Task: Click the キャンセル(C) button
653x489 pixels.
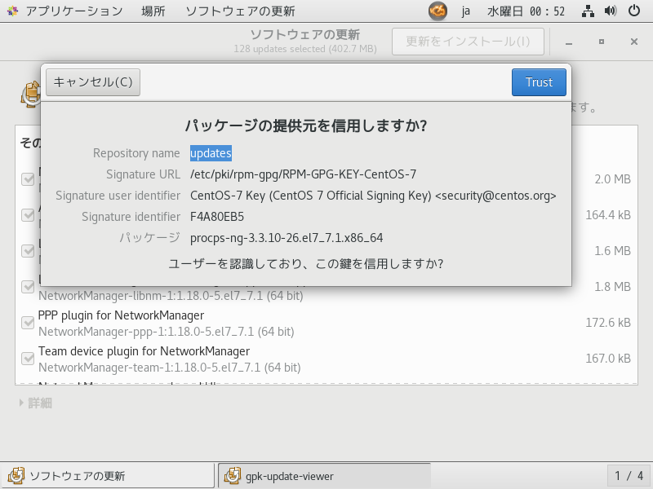Action: [93, 82]
